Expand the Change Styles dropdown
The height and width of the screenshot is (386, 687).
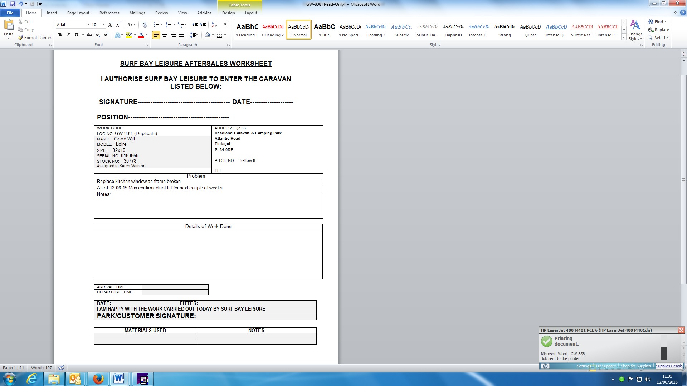(x=635, y=30)
